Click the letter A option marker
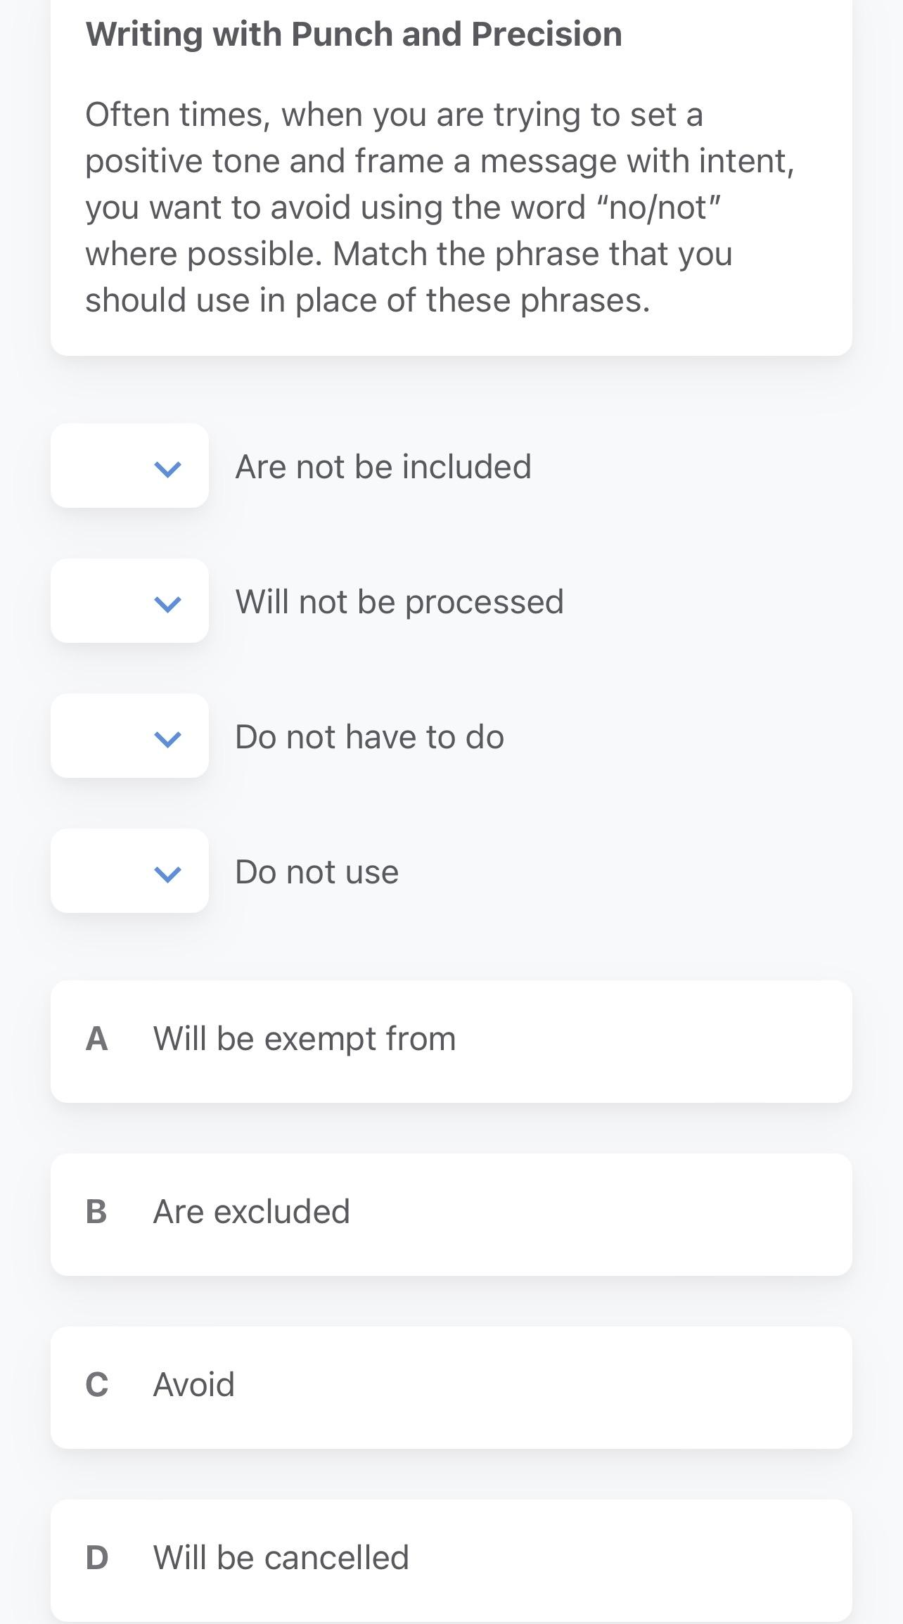The height and width of the screenshot is (1624, 903). tap(96, 1039)
